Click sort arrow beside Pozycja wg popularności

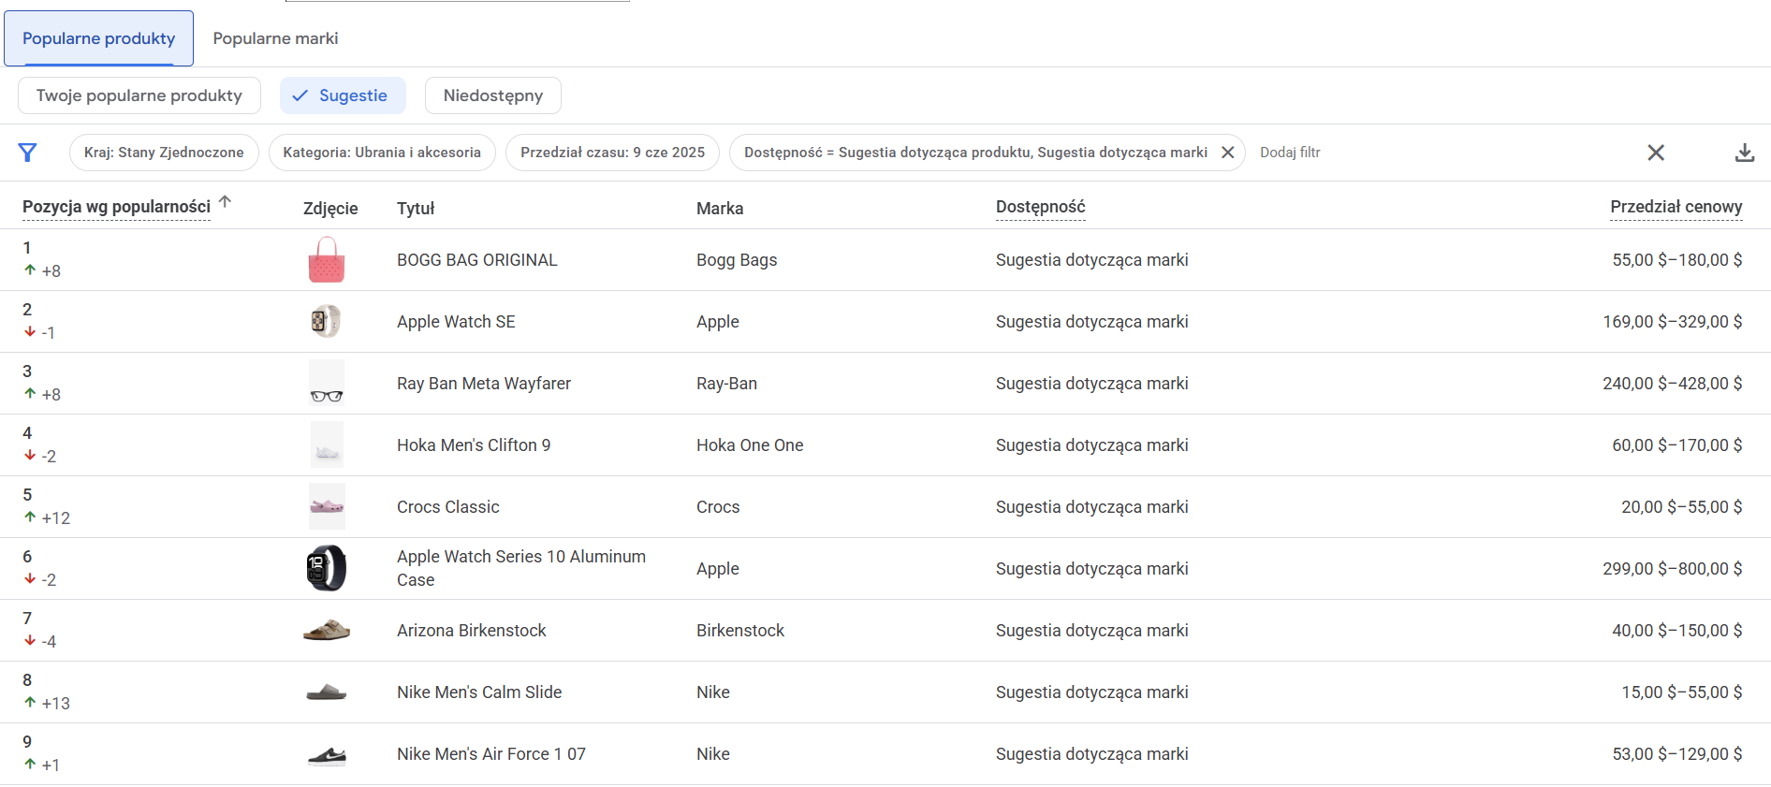pyautogui.click(x=225, y=202)
